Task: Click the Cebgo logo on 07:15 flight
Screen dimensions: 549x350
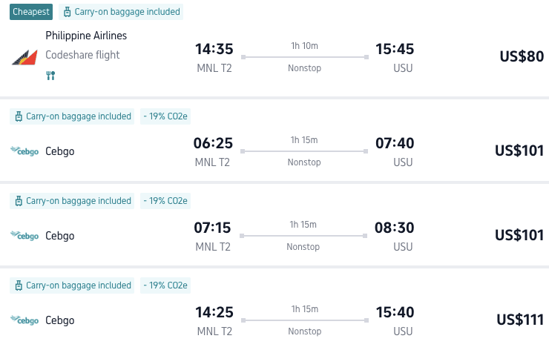Action: (x=24, y=236)
